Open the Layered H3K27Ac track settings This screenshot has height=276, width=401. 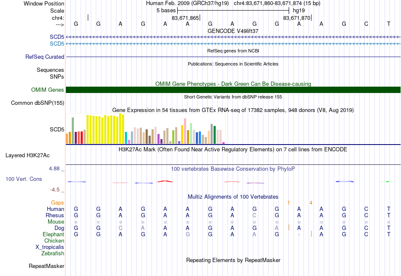(x=27, y=156)
